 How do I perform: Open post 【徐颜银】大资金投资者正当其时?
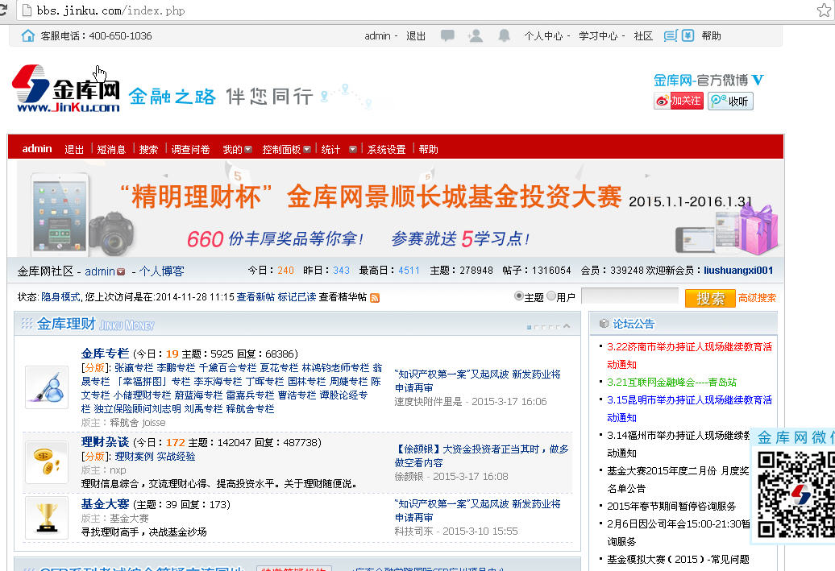[x=481, y=456]
